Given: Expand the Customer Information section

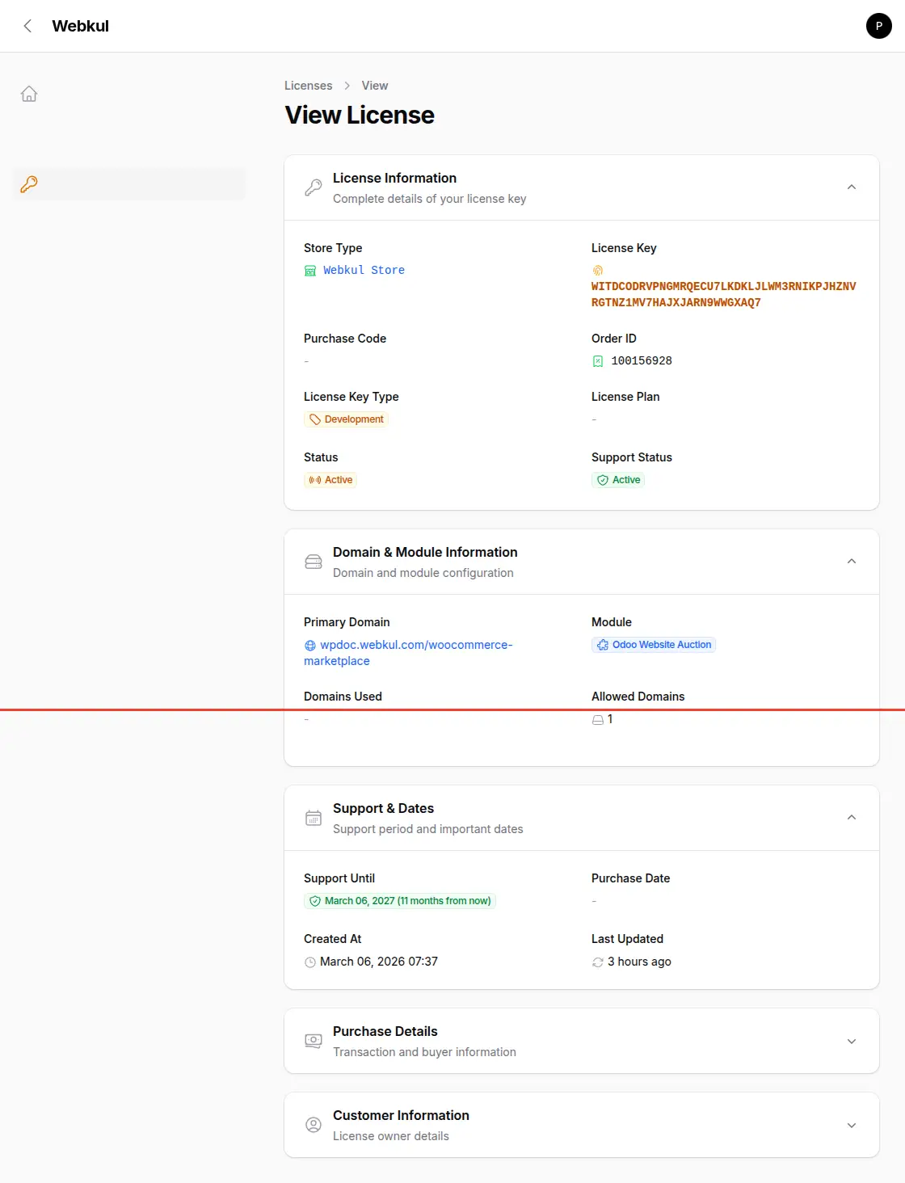Looking at the screenshot, I should coord(851,1125).
